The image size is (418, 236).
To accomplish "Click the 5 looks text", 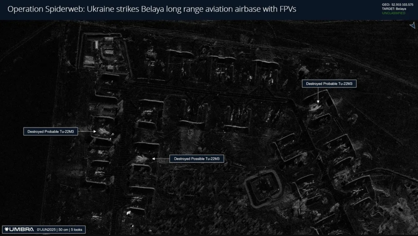I will pos(77,230).
